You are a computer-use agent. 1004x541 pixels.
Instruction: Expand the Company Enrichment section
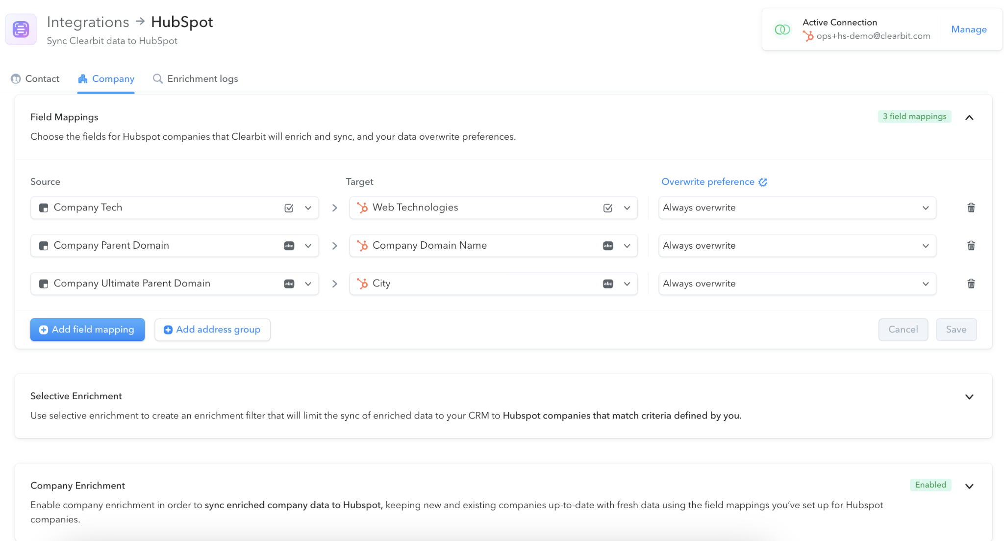click(x=969, y=486)
